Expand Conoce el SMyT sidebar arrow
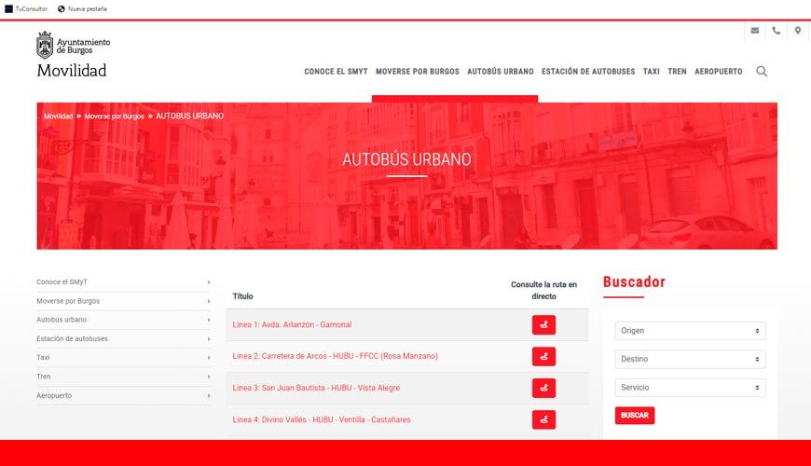Image resolution: width=811 pixels, height=466 pixels. (209, 281)
